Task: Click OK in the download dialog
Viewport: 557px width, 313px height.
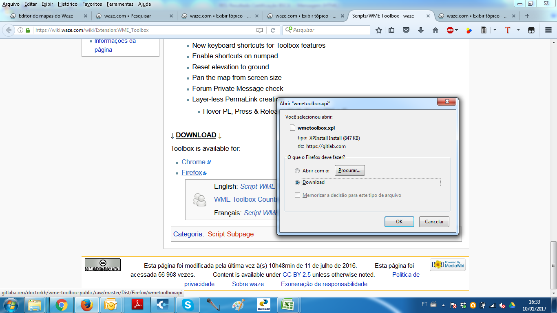Action: pyautogui.click(x=399, y=222)
